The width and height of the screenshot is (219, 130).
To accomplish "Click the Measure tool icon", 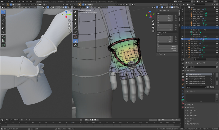I will tap(3, 41).
